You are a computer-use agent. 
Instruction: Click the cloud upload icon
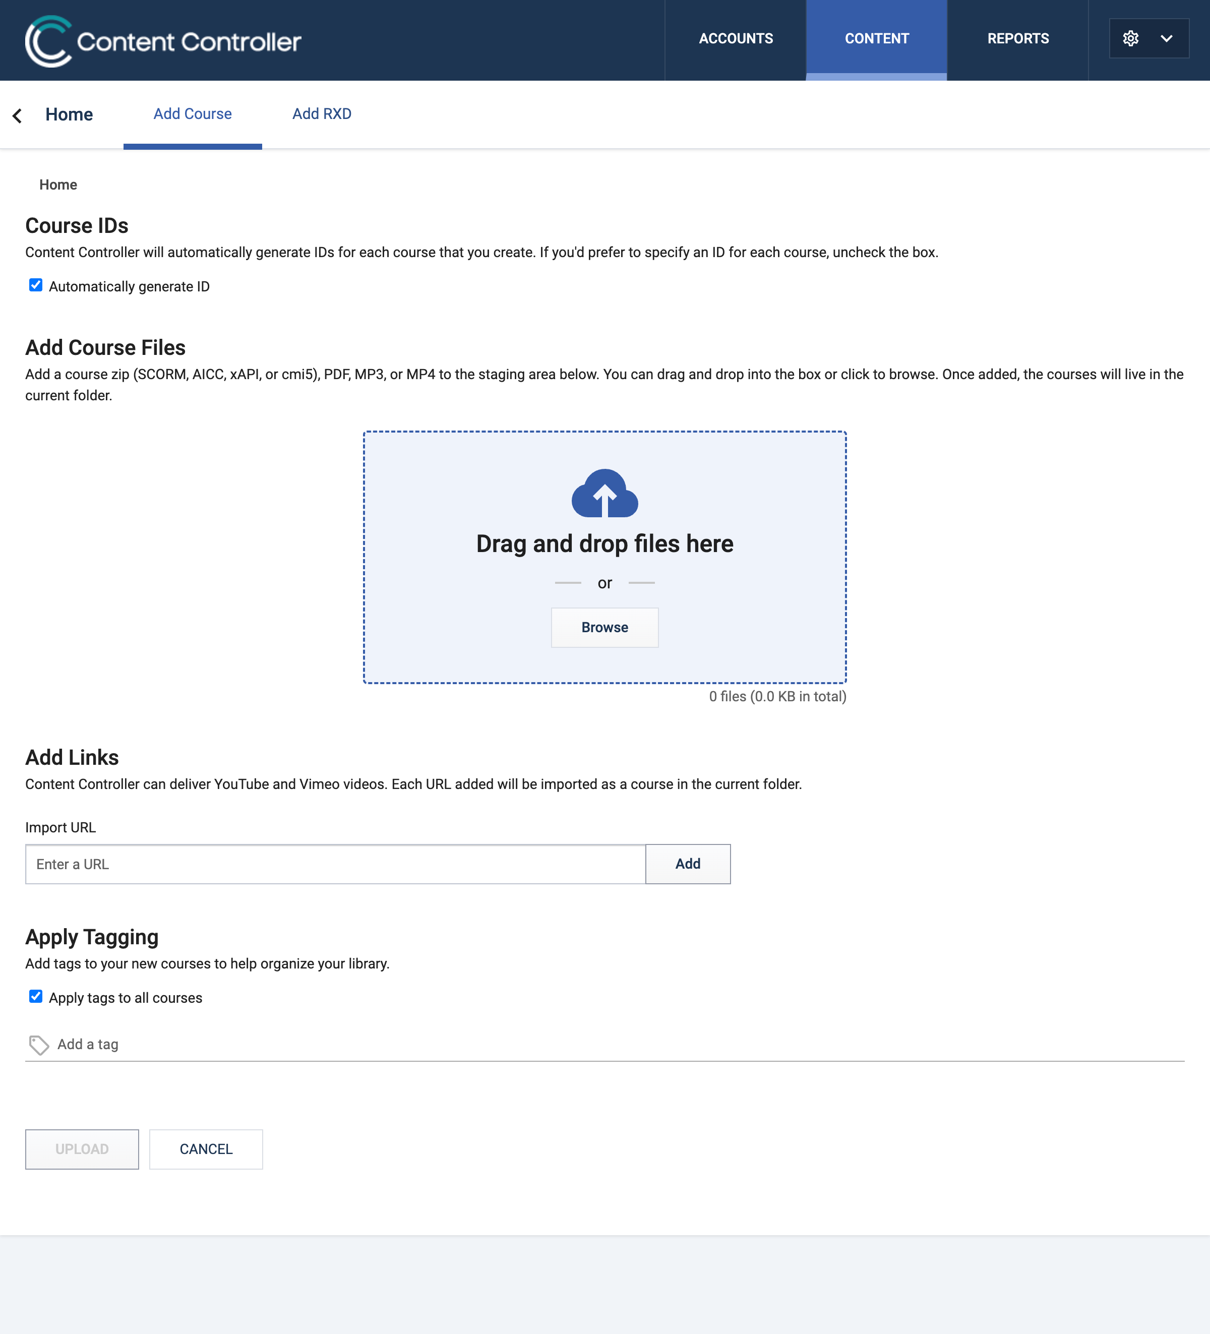pyautogui.click(x=604, y=493)
